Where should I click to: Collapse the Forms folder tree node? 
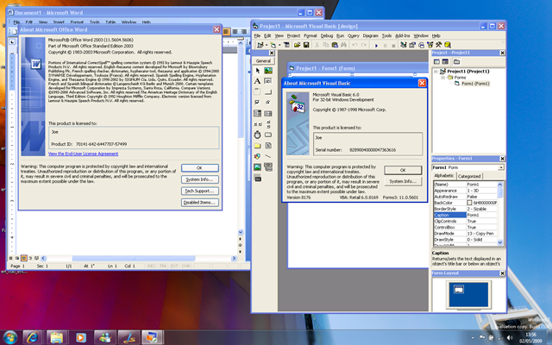pyautogui.click(x=442, y=78)
